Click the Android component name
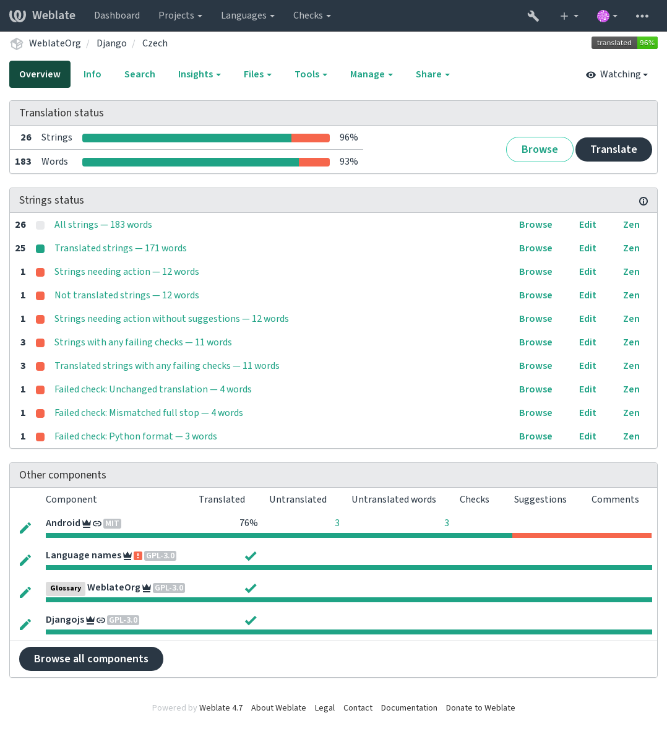The image size is (667, 731). coord(63,523)
